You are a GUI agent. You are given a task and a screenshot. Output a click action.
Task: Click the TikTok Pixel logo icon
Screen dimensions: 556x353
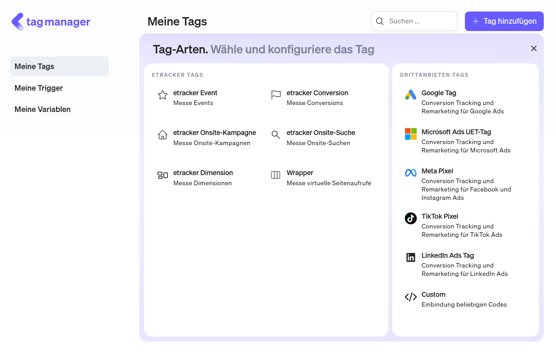click(x=410, y=218)
